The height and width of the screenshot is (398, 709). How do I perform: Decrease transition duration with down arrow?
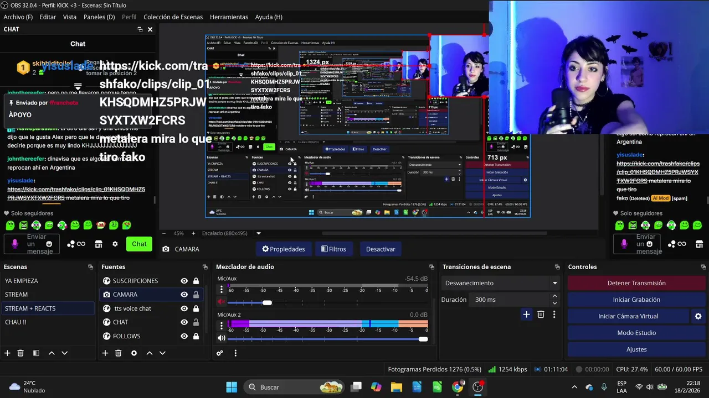[554, 303]
